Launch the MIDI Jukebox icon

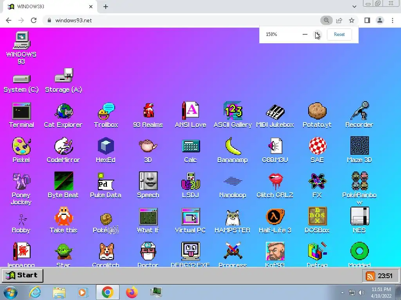point(275,112)
